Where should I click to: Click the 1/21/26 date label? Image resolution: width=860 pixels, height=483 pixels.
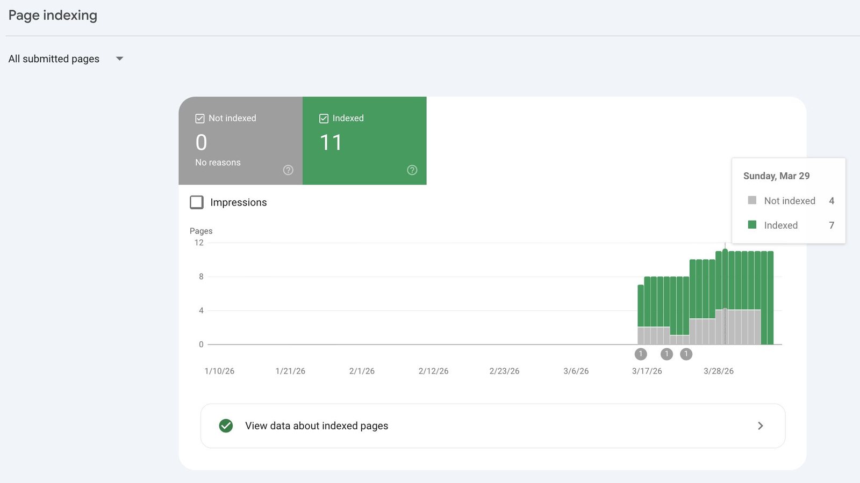tap(290, 371)
